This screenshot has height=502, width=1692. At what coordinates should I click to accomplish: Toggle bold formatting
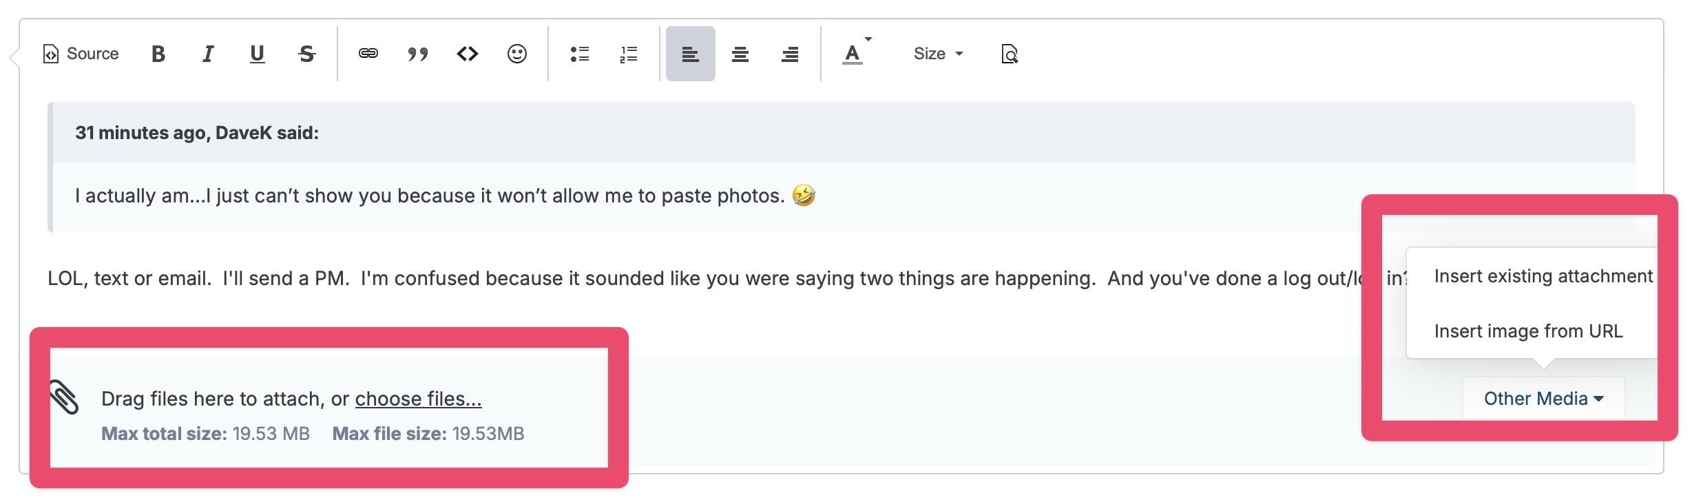158,54
